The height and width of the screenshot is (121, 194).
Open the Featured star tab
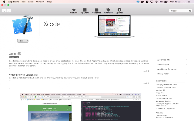point(74,11)
